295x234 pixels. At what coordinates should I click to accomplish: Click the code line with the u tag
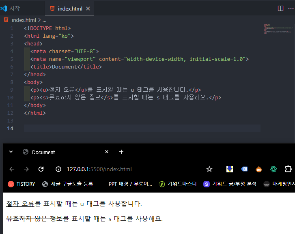116,90
